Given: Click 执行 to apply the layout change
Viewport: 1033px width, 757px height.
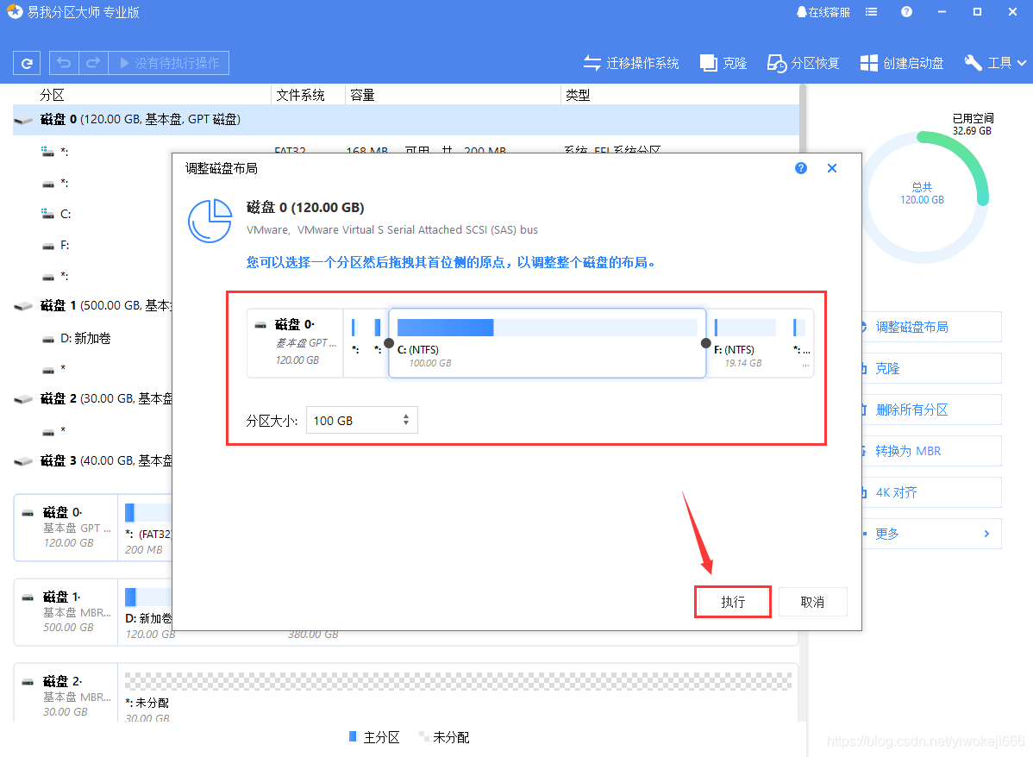Looking at the screenshot, I should point(732,601).
